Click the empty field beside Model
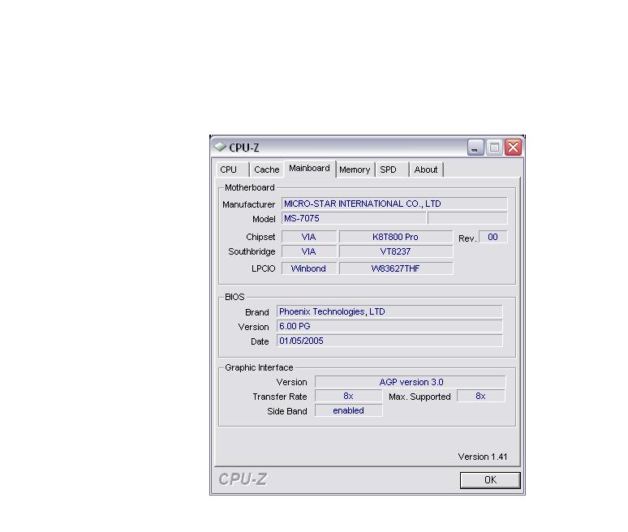628x532 pixels. click(x=467, y=219)
